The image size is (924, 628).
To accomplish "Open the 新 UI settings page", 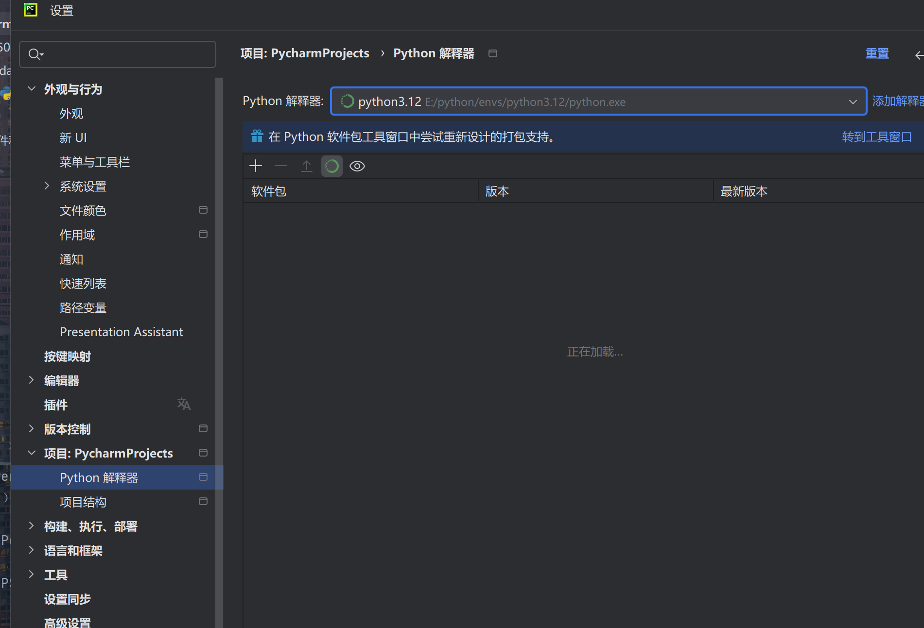I will (73, 138).
